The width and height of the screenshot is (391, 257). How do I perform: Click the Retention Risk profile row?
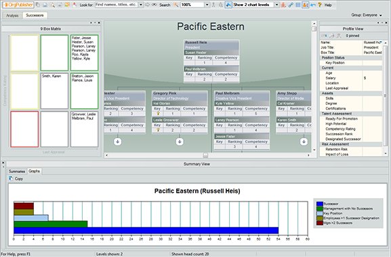[x=351, y=149]
